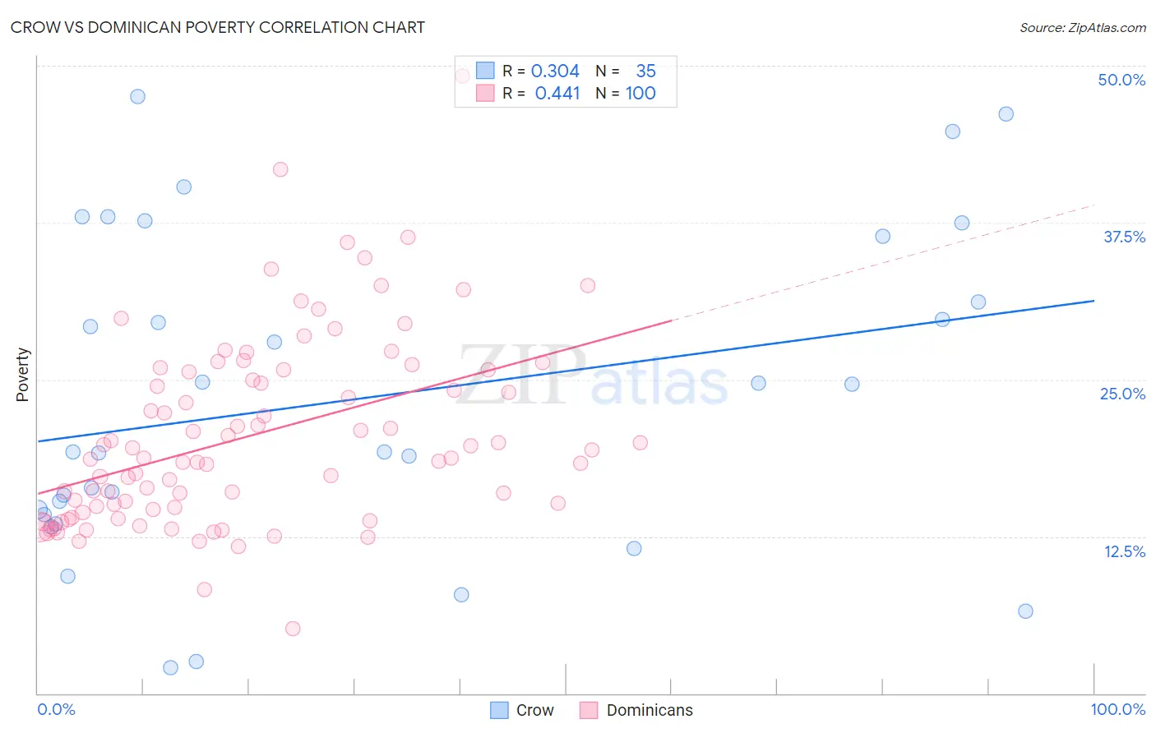Open the Source: ZipAtlas.com link
This screenshot has height=733, width=1156.
pos(1083,28)
